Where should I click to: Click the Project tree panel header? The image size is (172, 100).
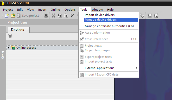coord(42,22)
